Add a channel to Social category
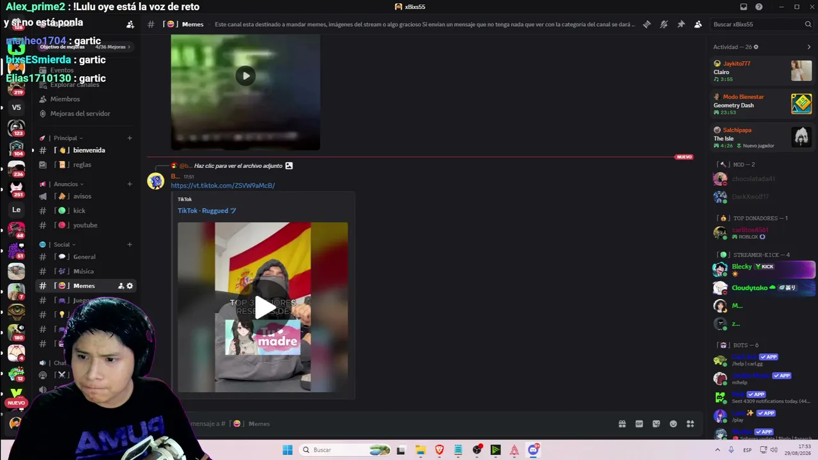Screen dimensions: 818x460 click(x=130, y=244)
